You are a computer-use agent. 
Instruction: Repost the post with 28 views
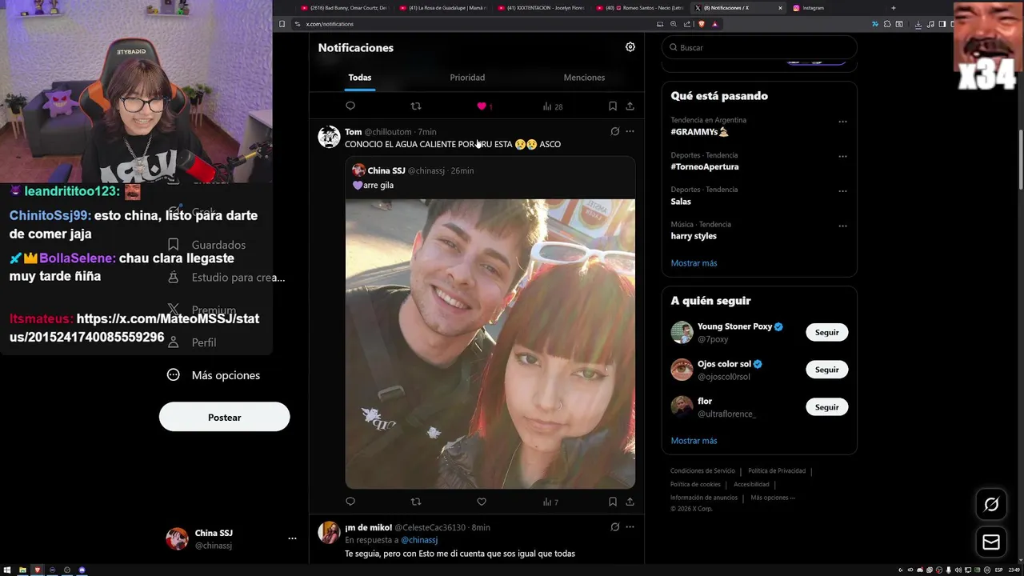coord(415,106)
